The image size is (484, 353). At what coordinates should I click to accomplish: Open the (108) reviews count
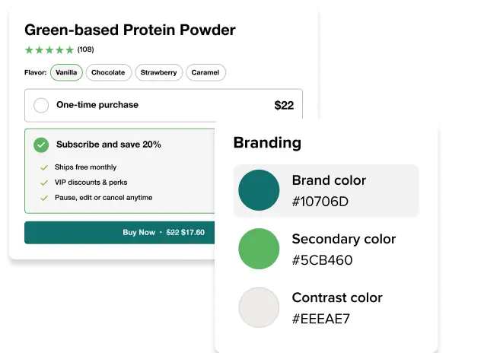85,50
